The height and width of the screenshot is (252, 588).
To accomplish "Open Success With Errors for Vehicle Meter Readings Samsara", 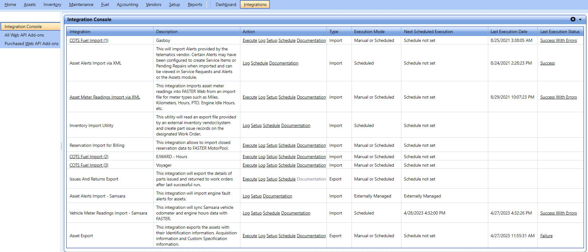I will [558, 213].
